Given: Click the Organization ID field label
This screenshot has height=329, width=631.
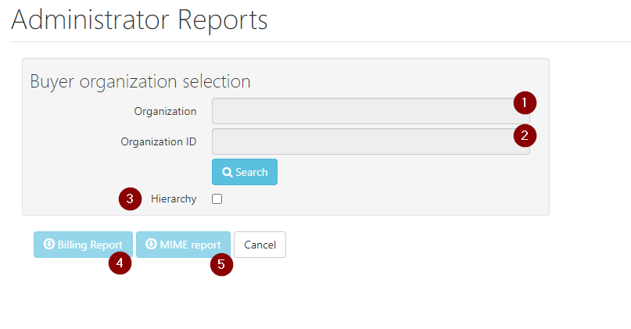Looking at the screenshot, I should coord(159,141).
